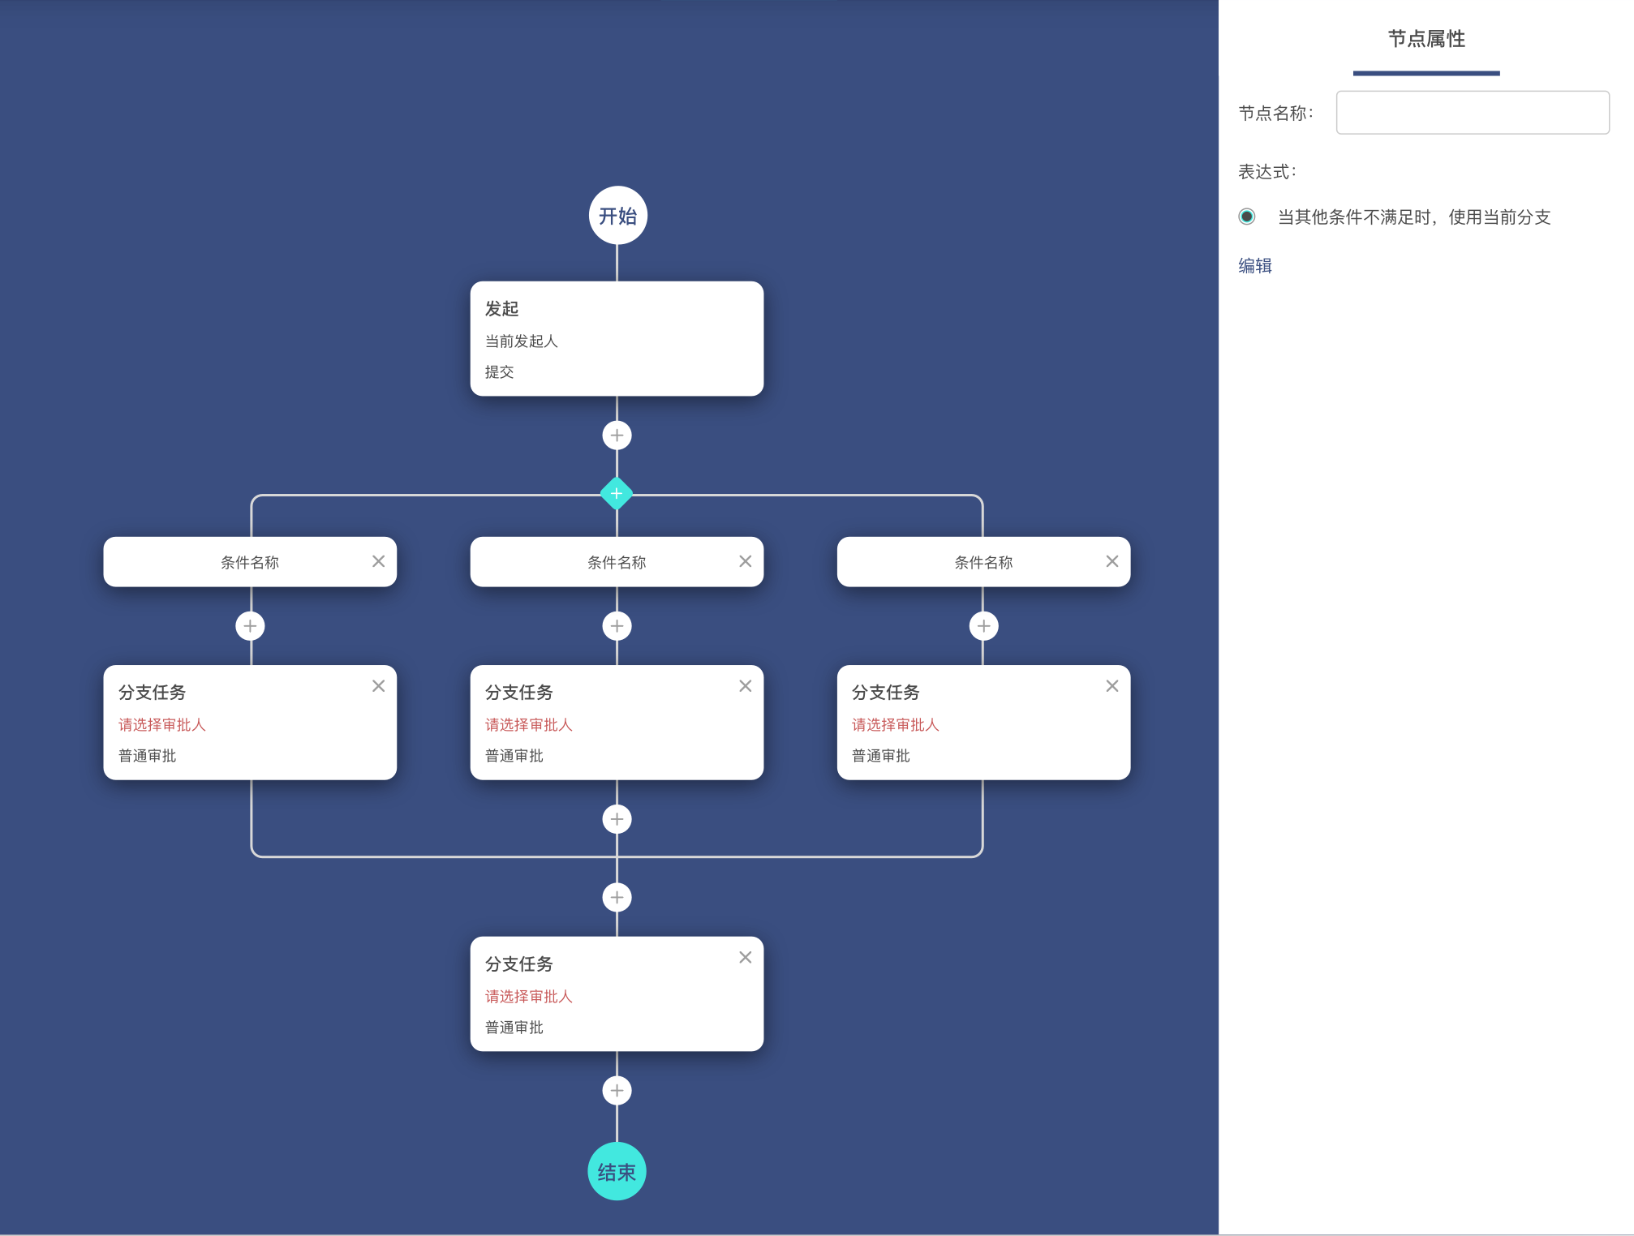Click the teal diamond add-branch icon
Viewport: 1634px width, 1236px height.
[x=617, y=493]
